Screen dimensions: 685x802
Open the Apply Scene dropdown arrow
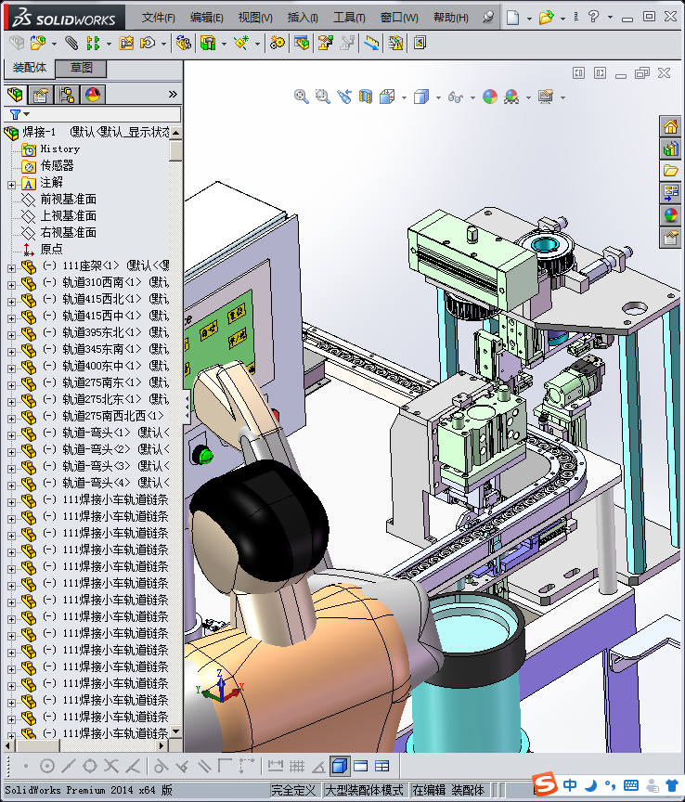click(528, 97)
